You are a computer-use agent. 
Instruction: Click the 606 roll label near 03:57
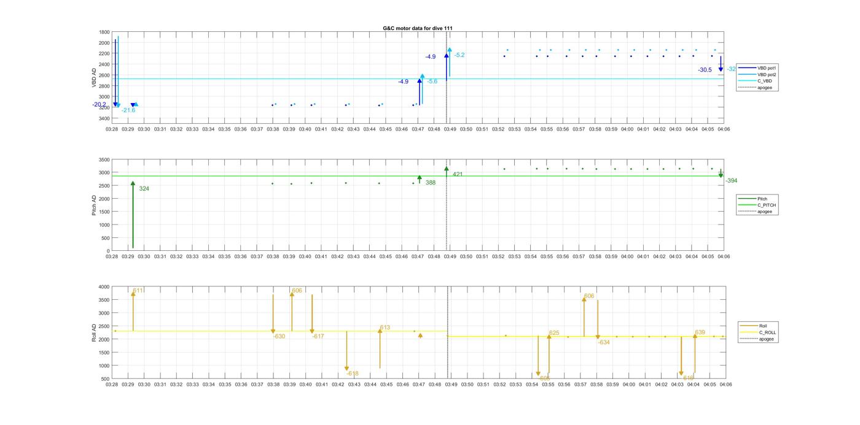pyautogui.click(x=589, y=296)
